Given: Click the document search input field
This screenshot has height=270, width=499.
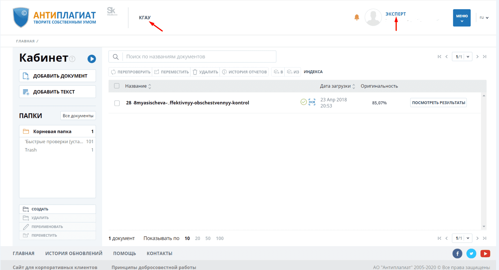Looking at the screenshot, I should (x=199, y=57).
